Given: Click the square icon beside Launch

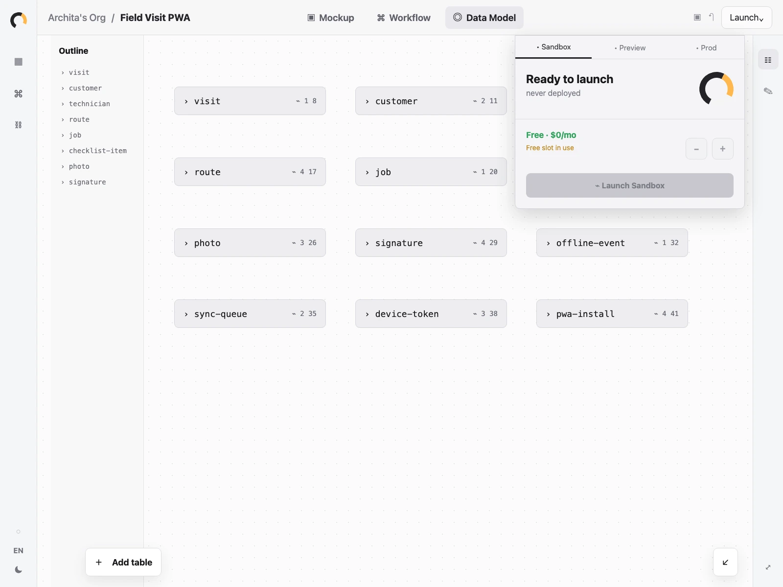Looking at the screenshot, I should (697, 18).
